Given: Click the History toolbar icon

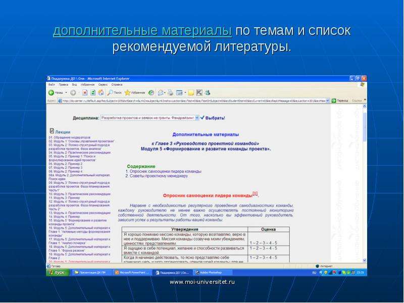Looking at the screenshot, I should (151, 92).
